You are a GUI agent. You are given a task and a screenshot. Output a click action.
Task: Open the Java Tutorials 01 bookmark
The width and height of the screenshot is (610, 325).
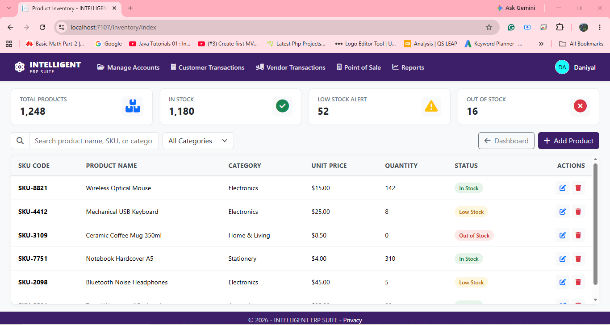tap(160, 44)
